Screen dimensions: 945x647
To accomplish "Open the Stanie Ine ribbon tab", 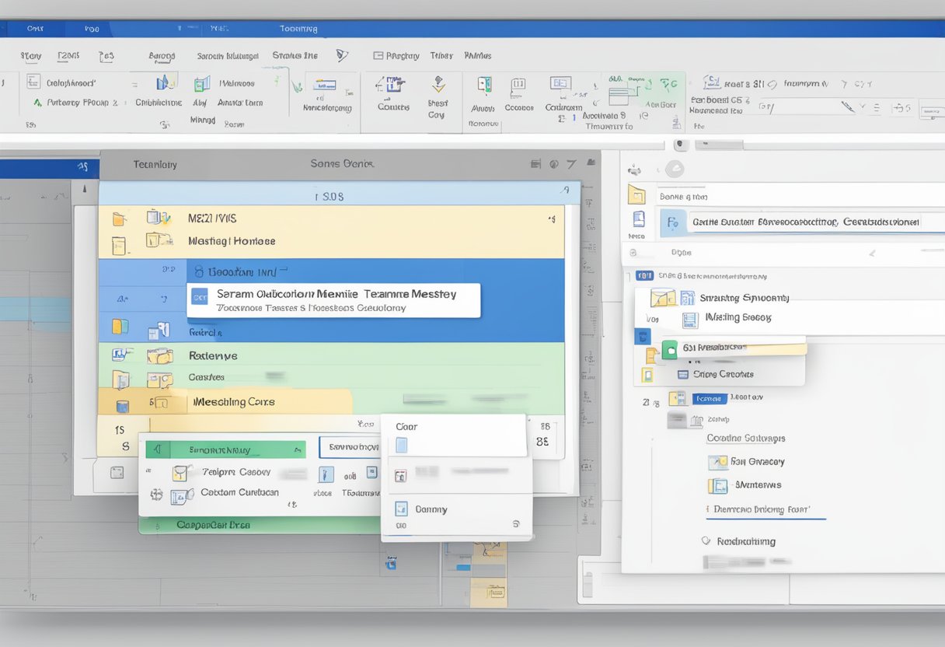I will (295, 56).
